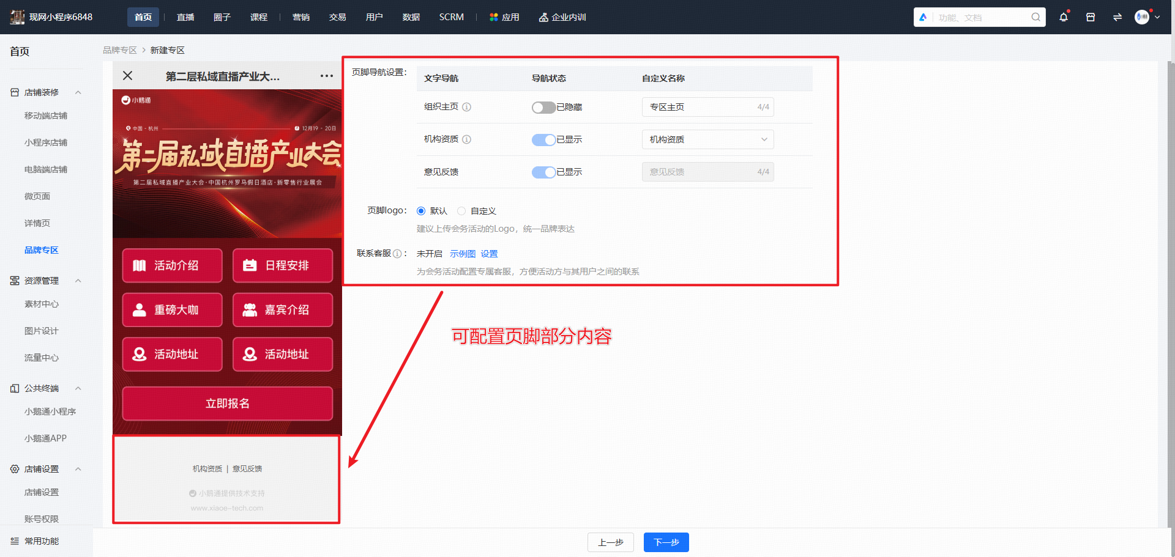Open the 圈子 top navigation tab

tap(222, 17)
